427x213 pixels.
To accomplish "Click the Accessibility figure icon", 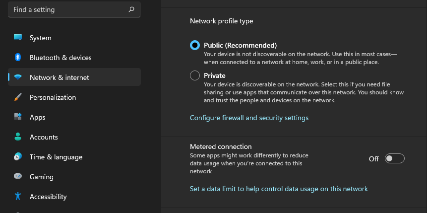I will pos(18,197).
